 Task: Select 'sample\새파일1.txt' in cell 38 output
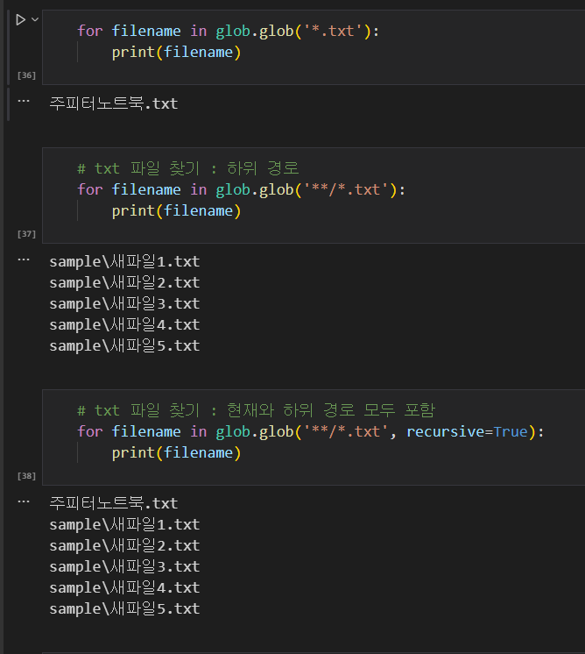point(124,524)
